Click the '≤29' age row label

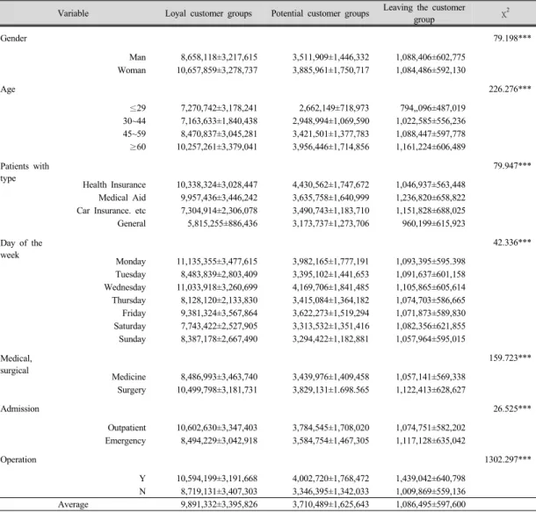point(138,108)
